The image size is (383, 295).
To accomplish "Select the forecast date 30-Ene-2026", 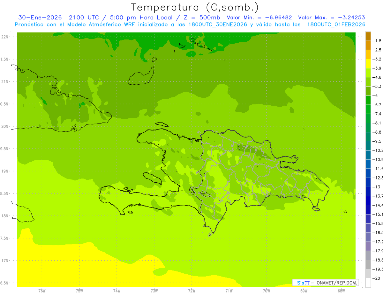I will pos(39,18).
